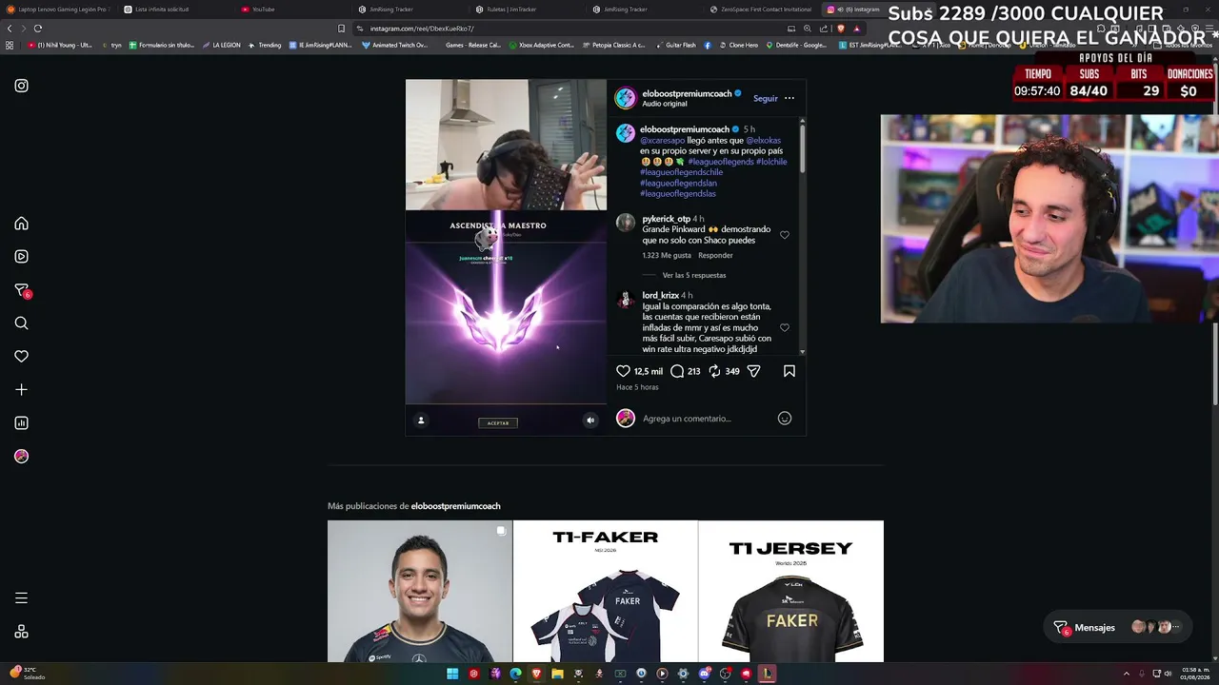Open the Meta apps grid icon
1219x685 pixels.
click(x=21, y=632)
